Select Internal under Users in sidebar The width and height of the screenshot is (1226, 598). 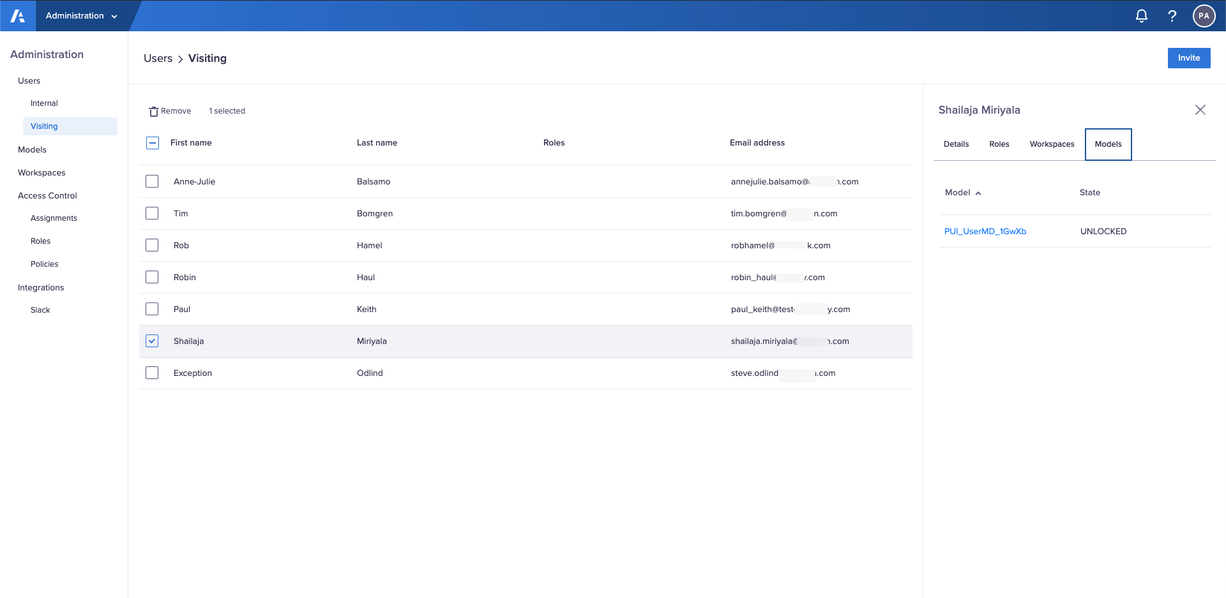click(x=44, y=103)
